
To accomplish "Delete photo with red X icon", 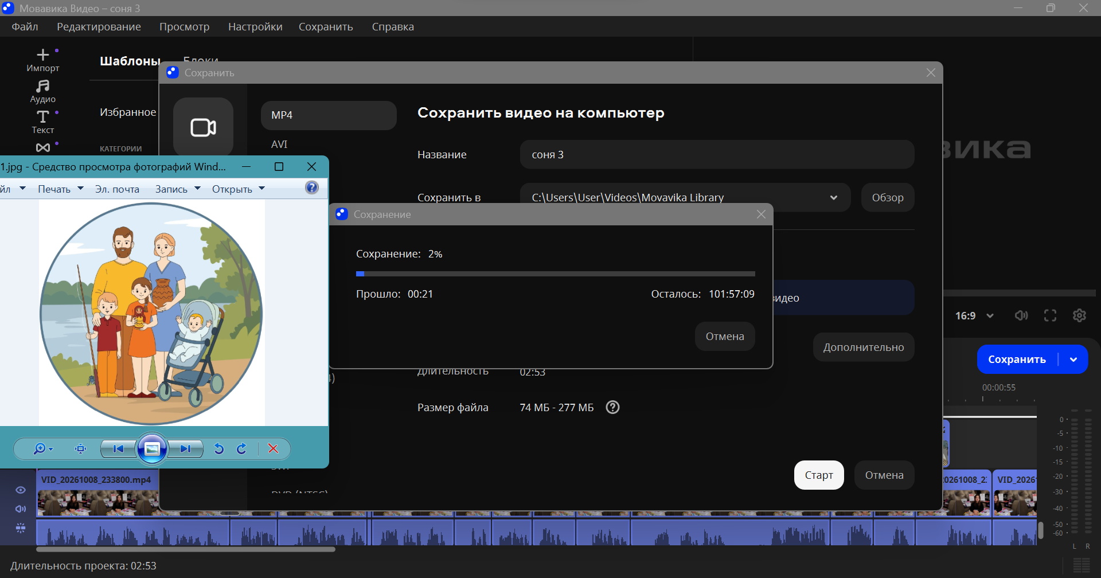I will (273, 449).
